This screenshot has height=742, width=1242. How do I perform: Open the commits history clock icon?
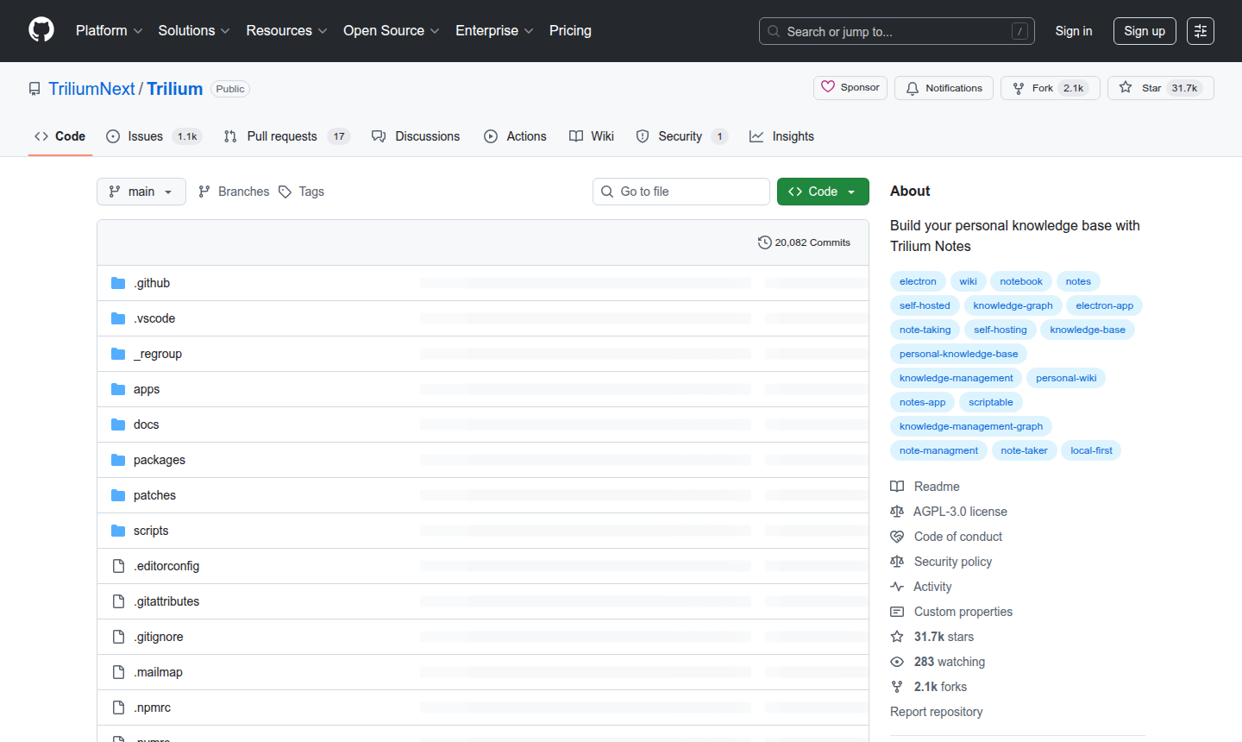click(764, 242)
